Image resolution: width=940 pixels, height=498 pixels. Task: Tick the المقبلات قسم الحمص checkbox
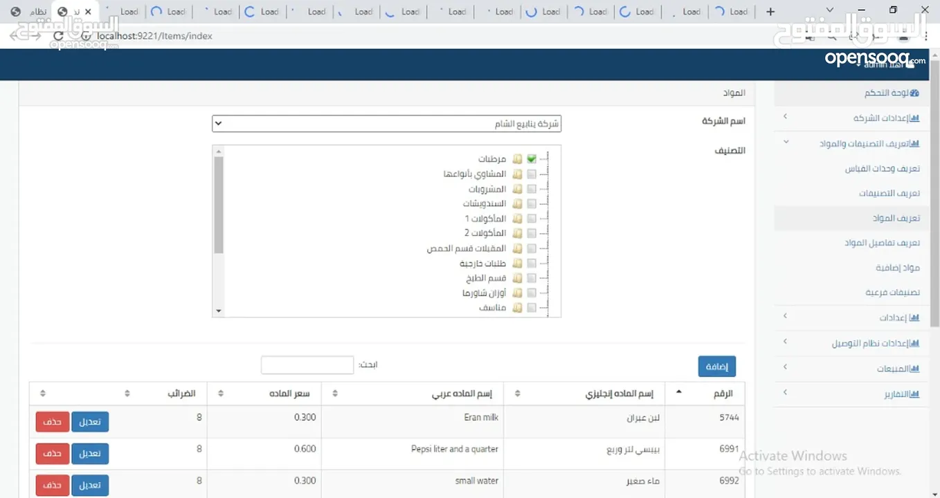pos(532,248)
